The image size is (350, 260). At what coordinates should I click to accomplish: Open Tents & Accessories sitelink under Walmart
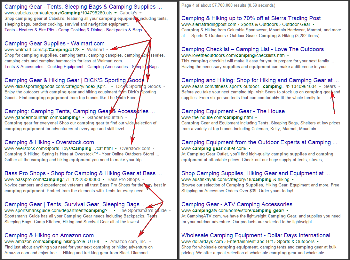(x=24, y=67)
